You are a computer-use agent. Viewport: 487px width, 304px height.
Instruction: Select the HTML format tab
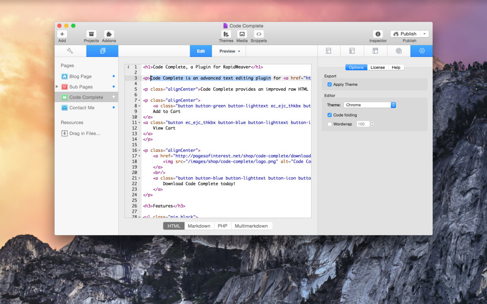(x=173, y=226)
